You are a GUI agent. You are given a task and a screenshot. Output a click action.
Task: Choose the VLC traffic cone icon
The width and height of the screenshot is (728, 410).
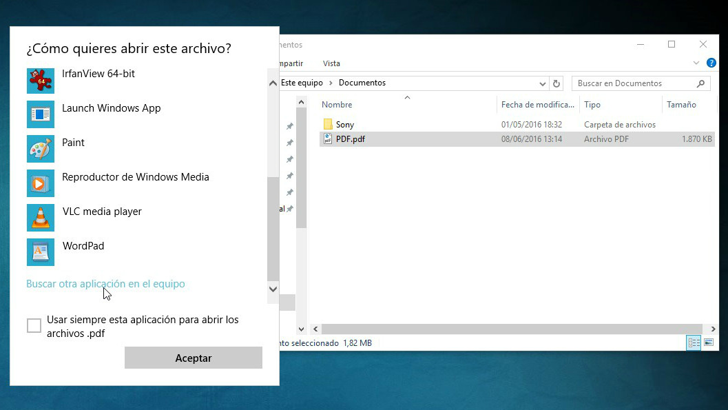tap(41, 218)
